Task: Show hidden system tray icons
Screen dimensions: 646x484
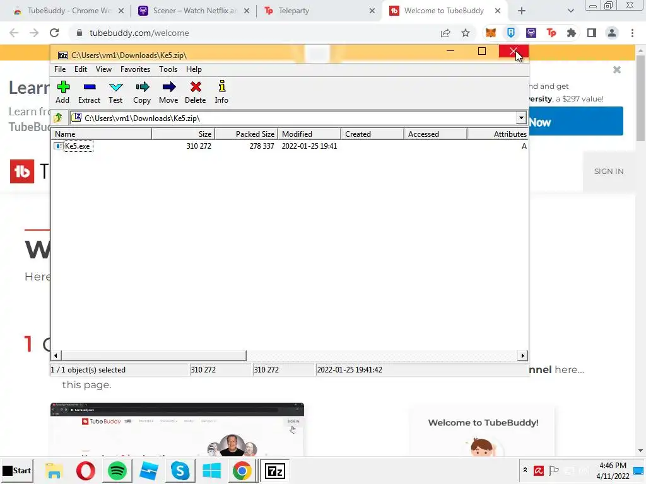Action: tap(525, 470)
